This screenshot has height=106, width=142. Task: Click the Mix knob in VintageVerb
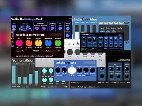pyautogui.click(x=14, y=27)
